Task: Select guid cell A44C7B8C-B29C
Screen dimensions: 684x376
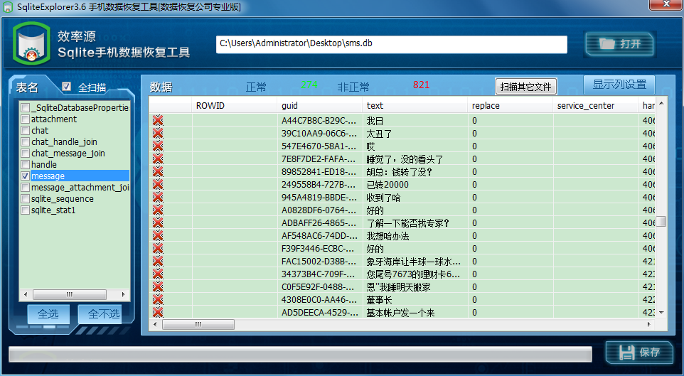Action: click(319, 121)
